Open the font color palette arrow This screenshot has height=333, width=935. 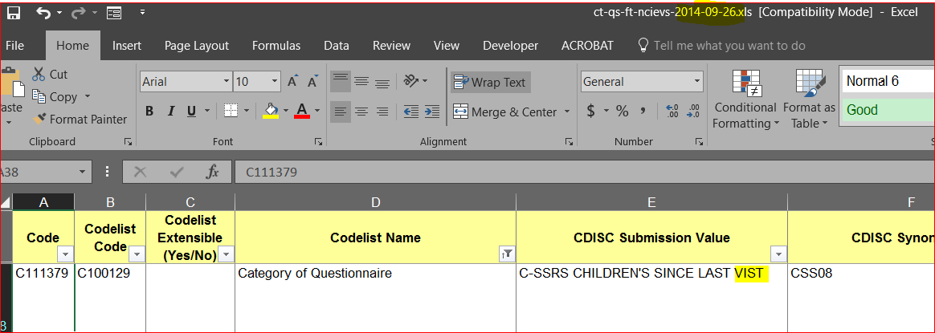[317, 111]
